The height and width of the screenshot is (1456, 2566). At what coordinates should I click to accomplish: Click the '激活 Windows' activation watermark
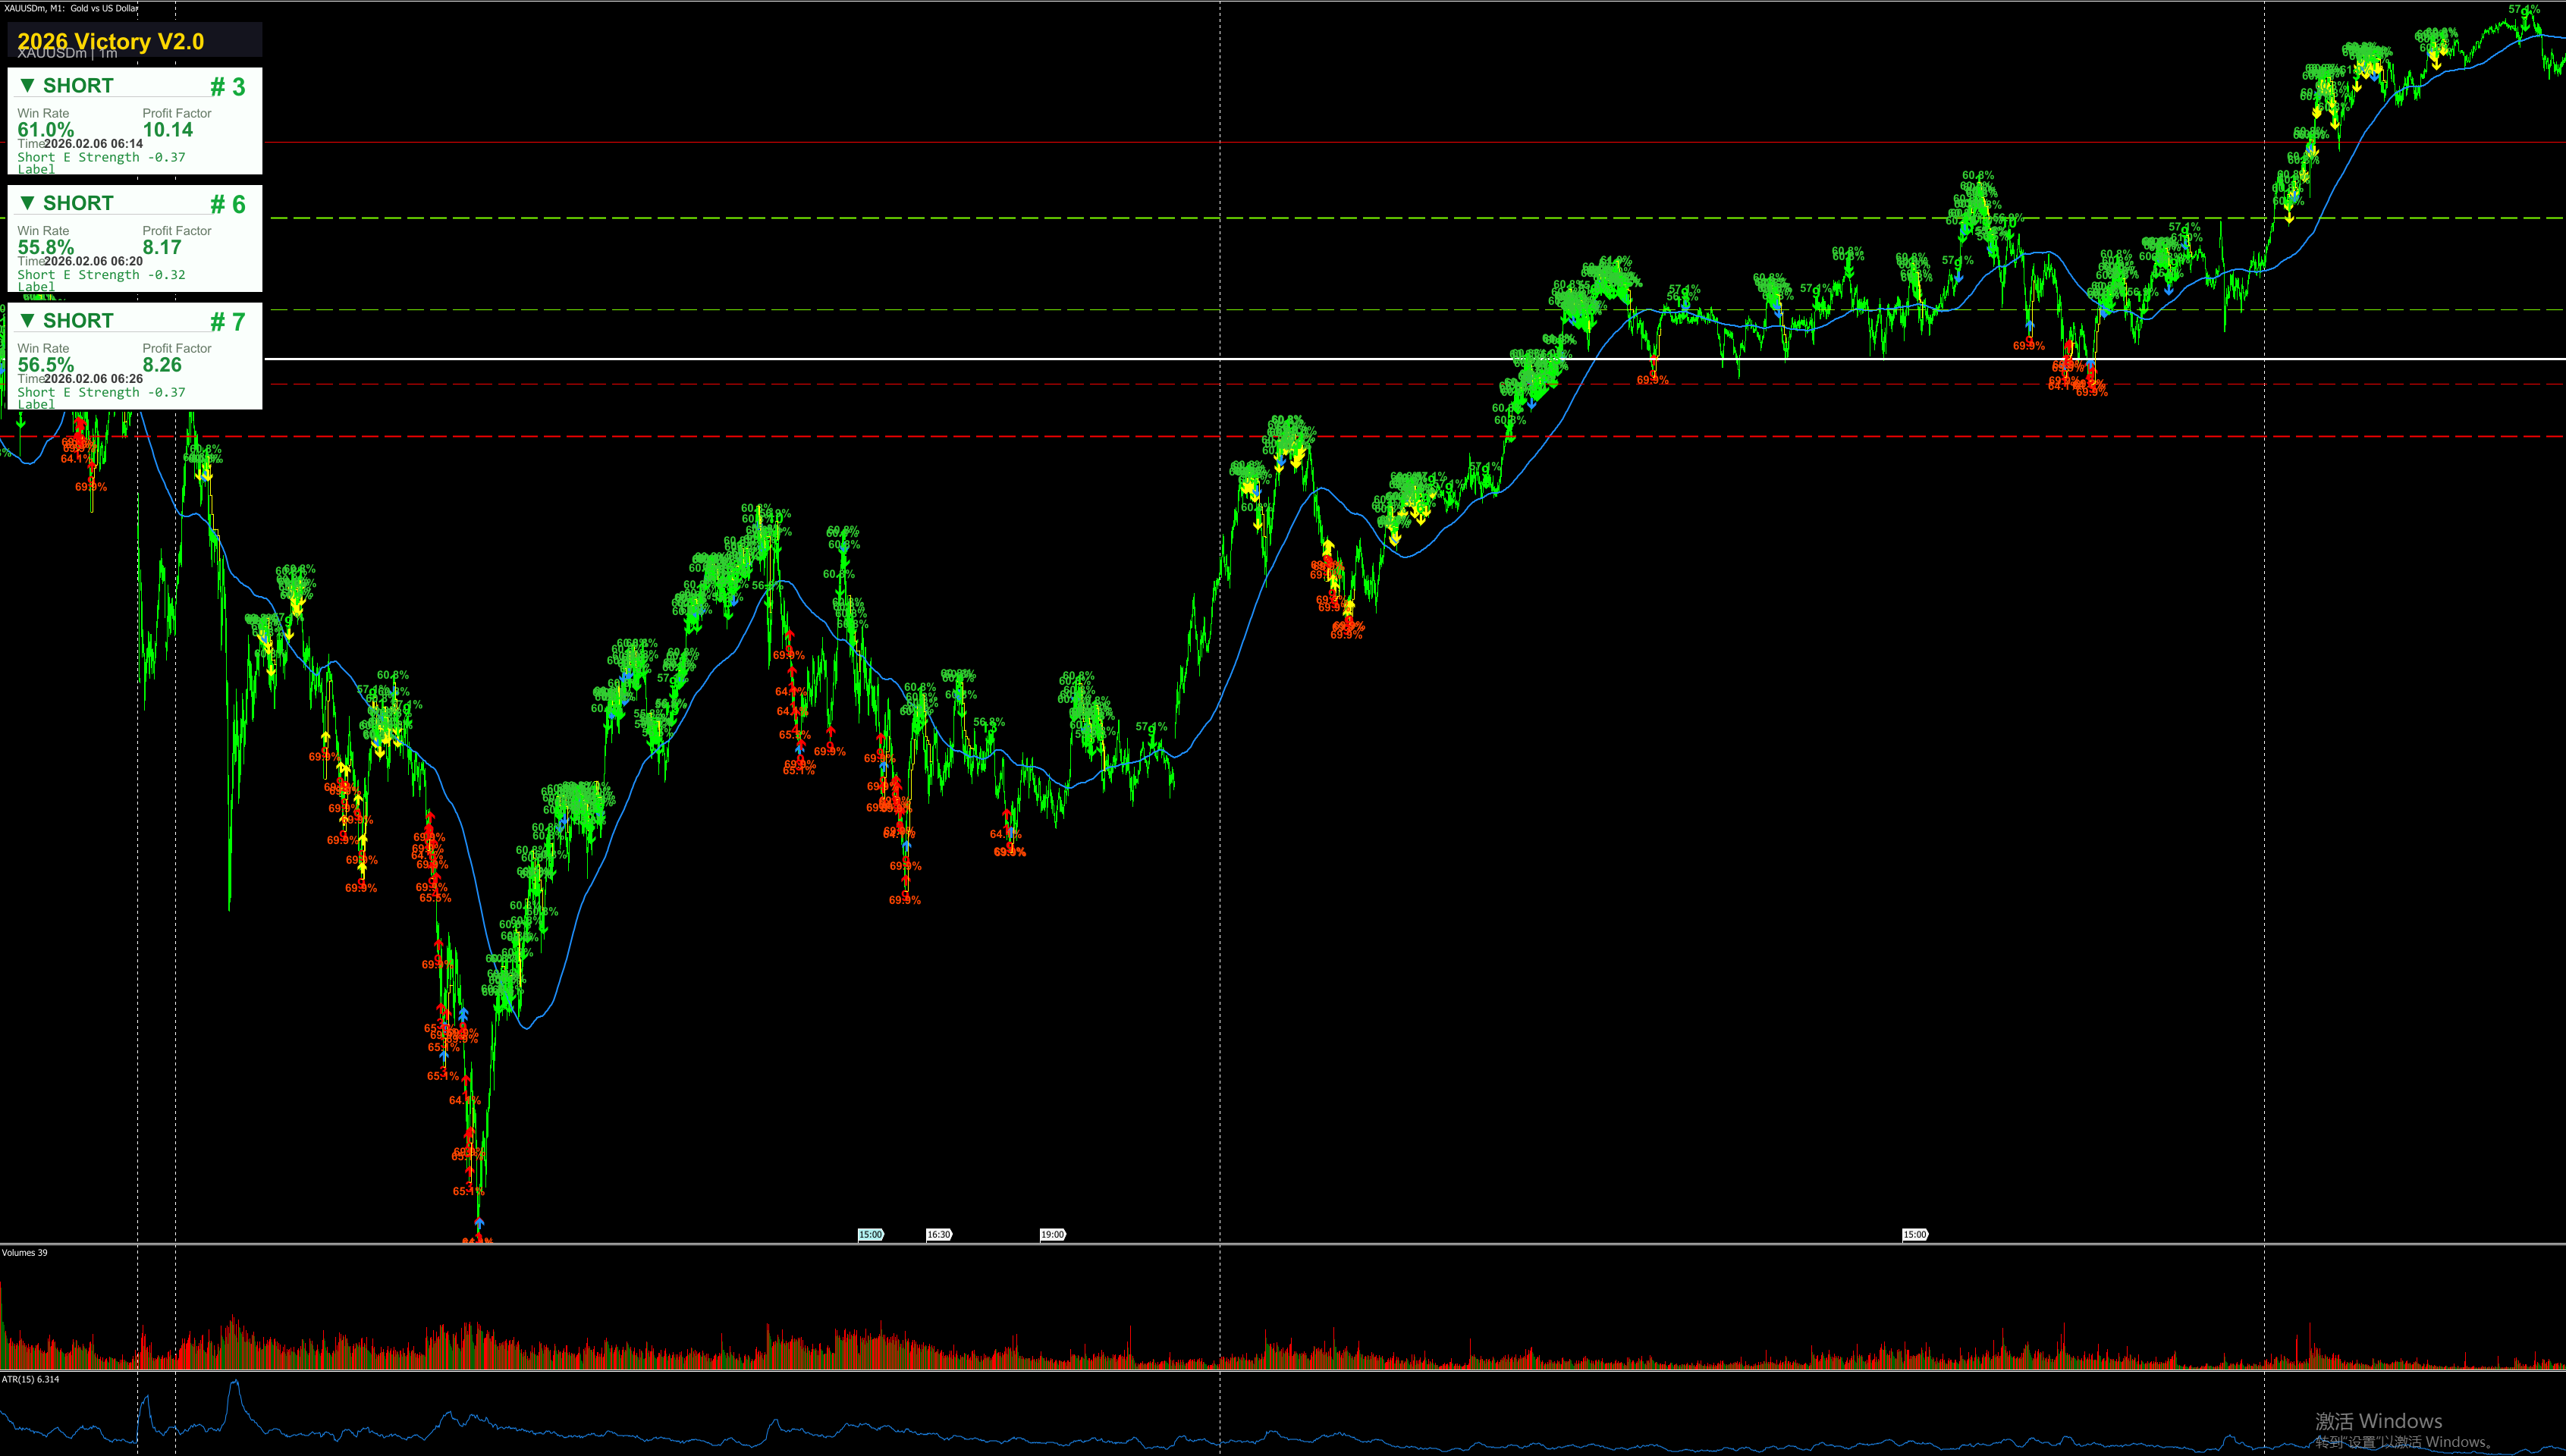[2378, 1421]
